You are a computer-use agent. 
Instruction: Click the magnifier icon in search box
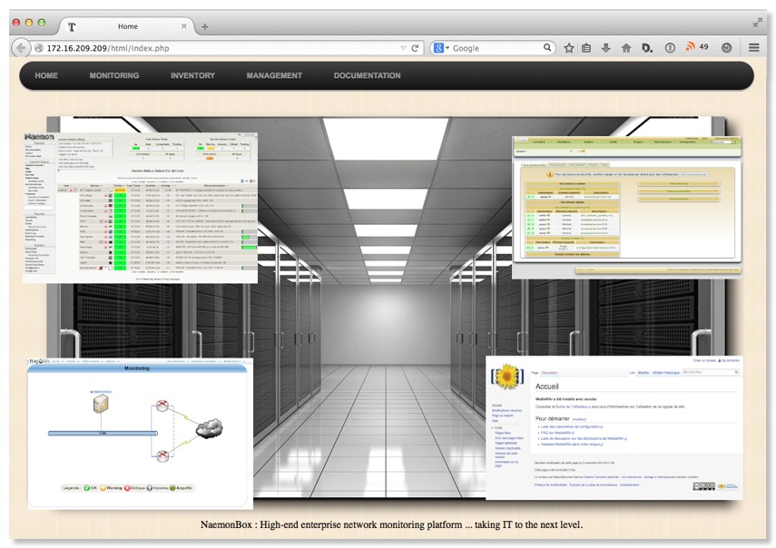(548, 48)
